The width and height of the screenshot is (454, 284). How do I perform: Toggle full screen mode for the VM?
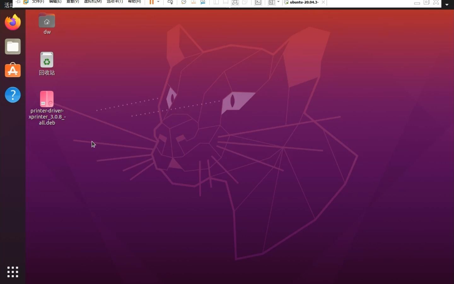(235, 2)
